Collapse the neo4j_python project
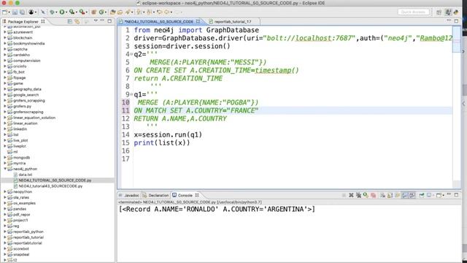 (x=5, y=169)
